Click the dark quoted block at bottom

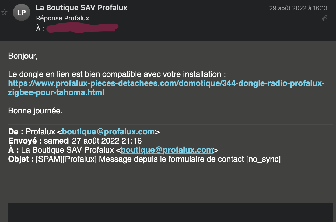(x=171, y=212)
